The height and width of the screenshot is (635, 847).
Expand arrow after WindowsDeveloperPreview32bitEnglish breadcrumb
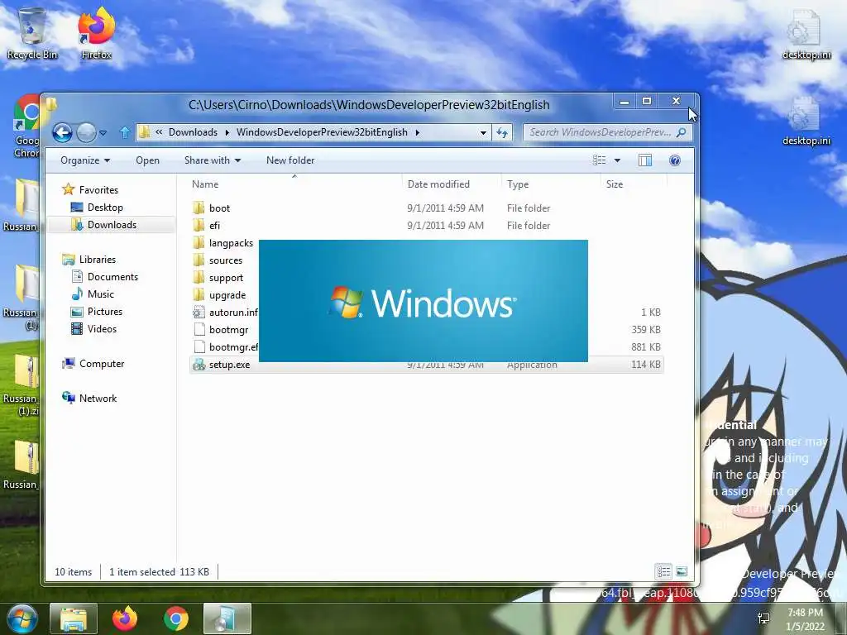tap(418, 132)
